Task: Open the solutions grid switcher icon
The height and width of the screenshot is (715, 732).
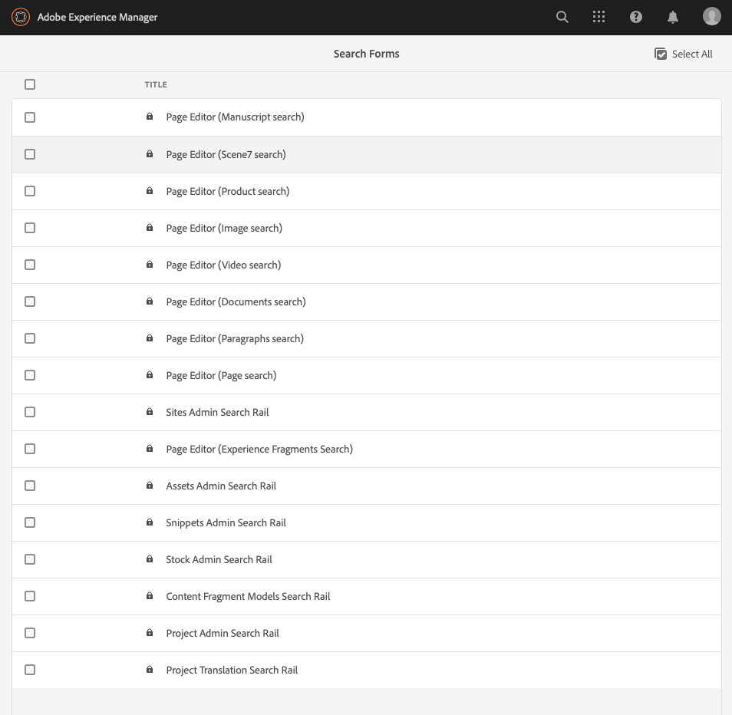Action: click(x=599, y=18)
